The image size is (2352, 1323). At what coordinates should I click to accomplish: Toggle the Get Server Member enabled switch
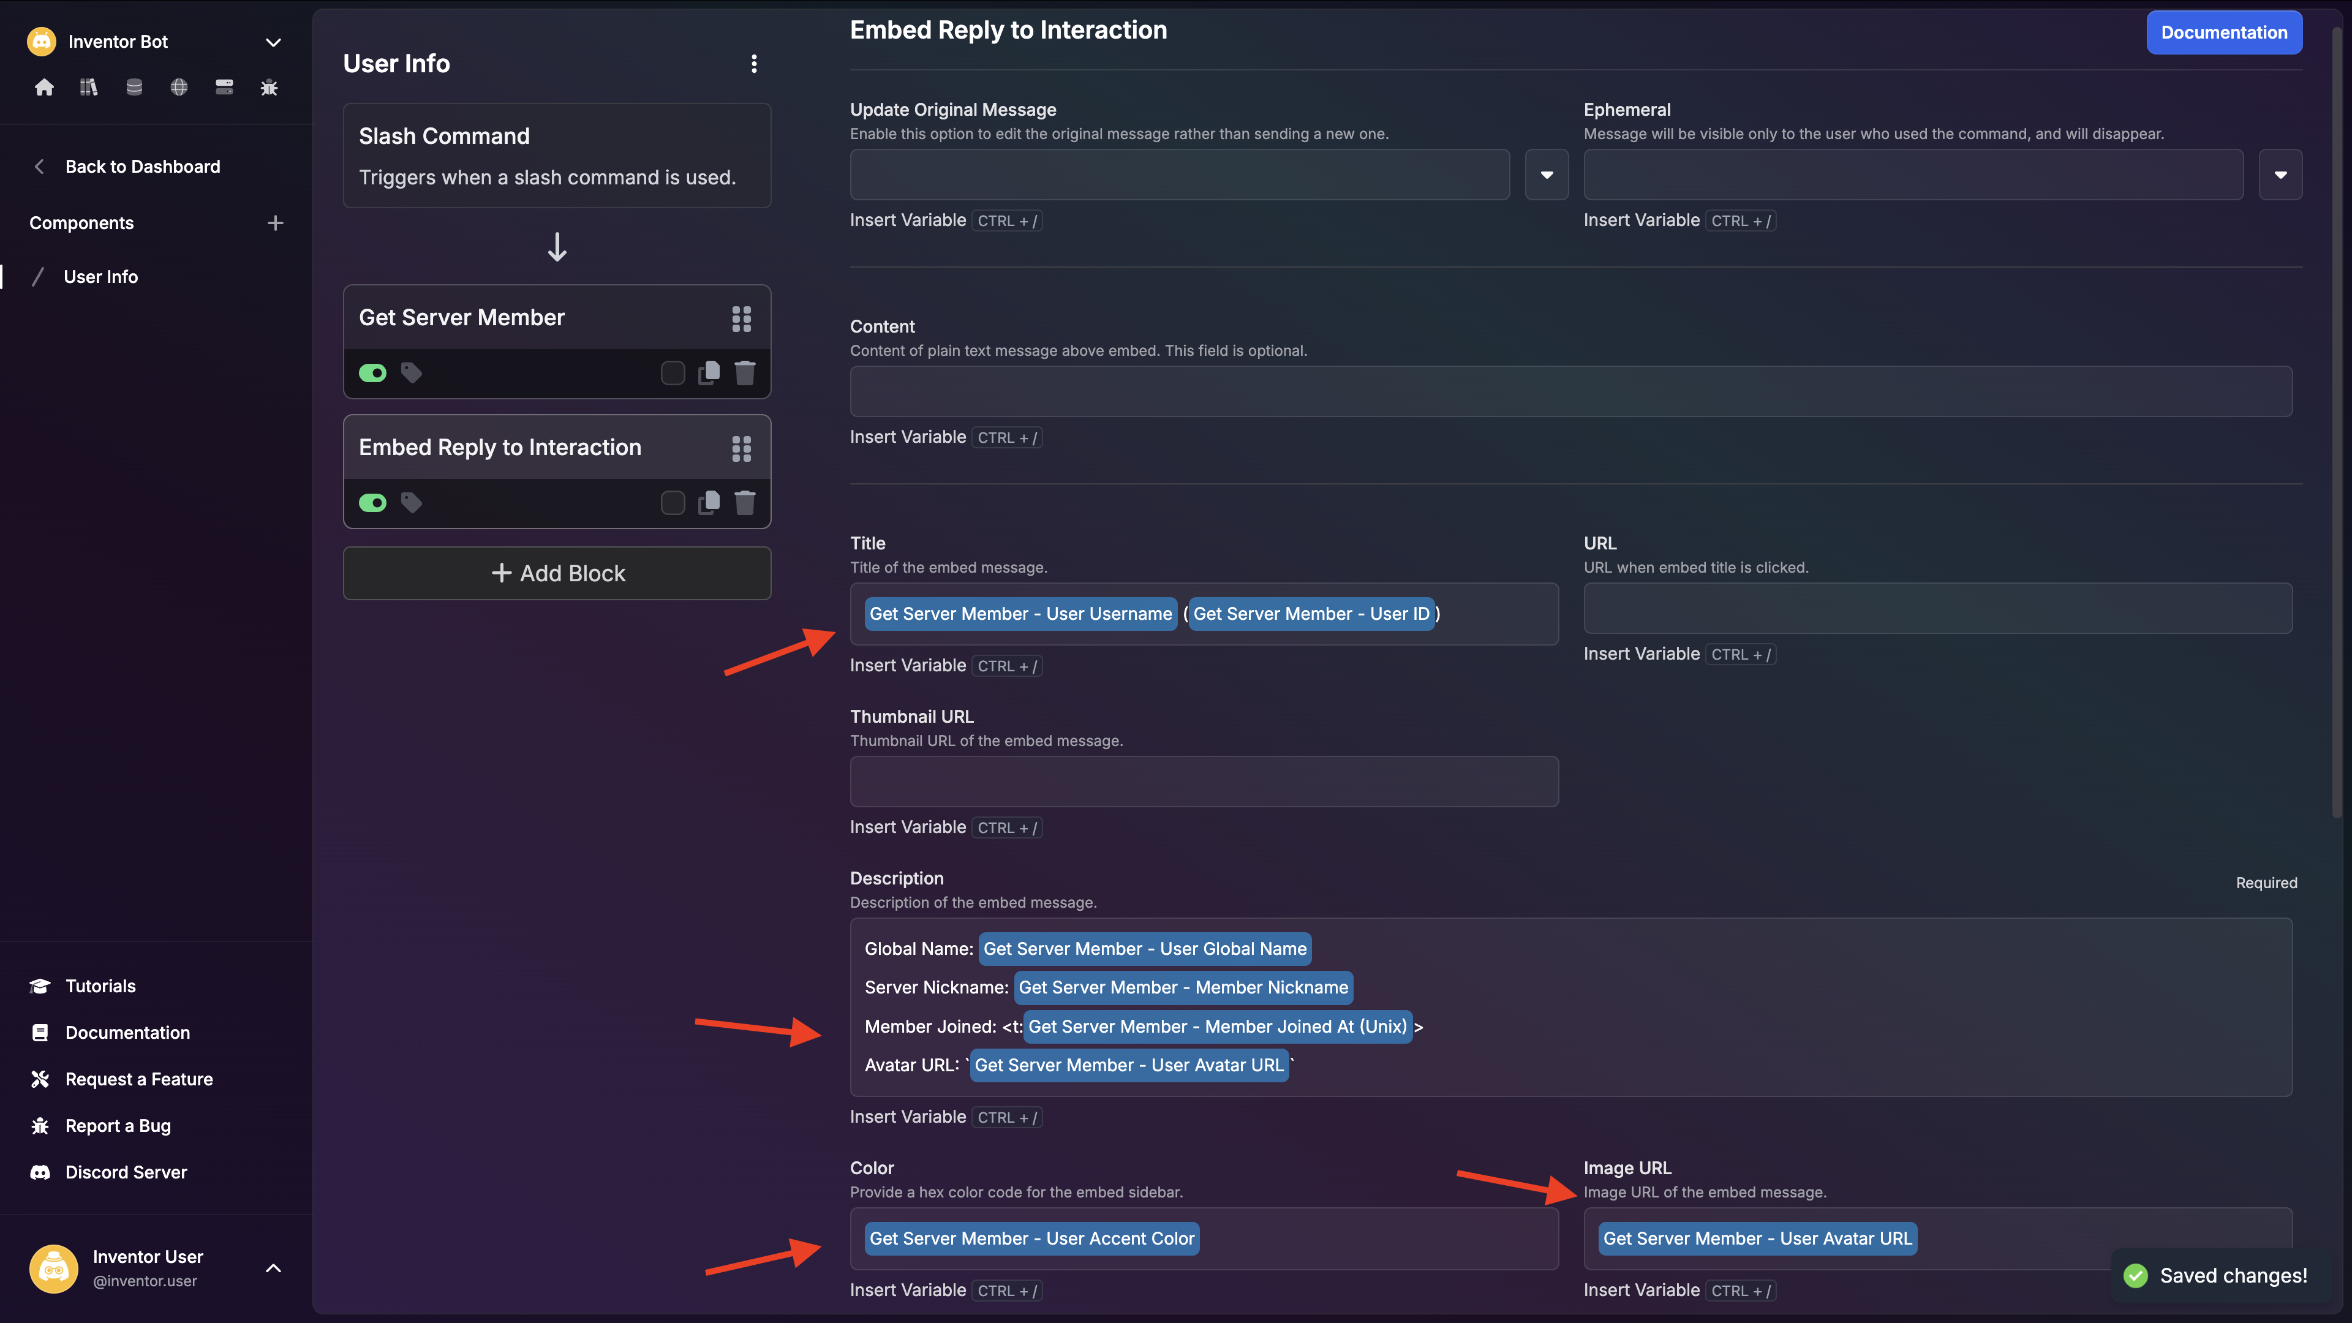[372, 372]
